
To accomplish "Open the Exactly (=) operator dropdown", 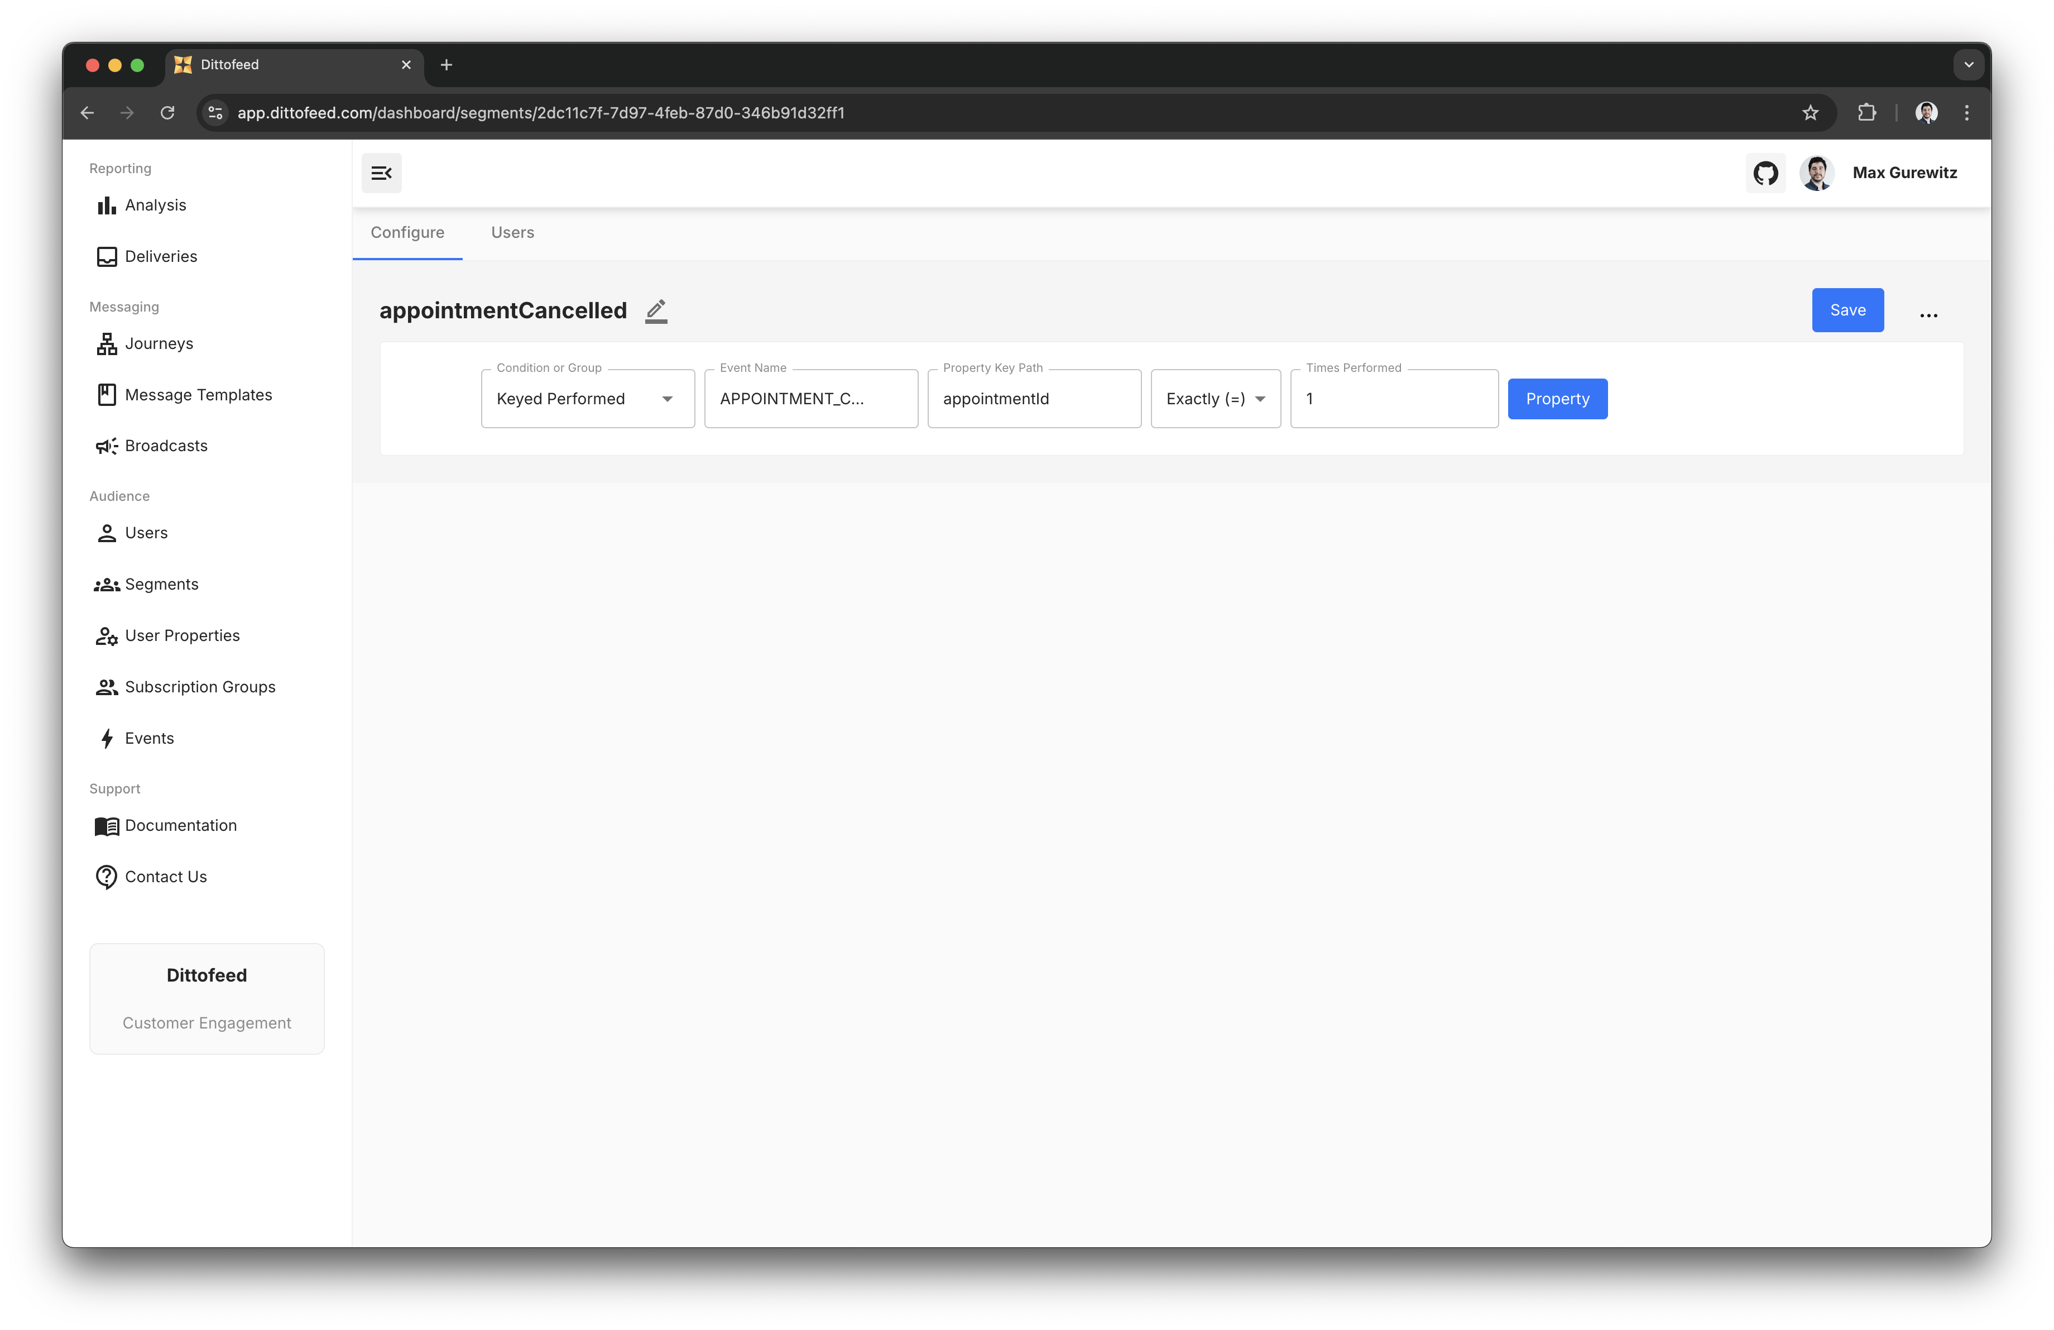I will 1215,399.
